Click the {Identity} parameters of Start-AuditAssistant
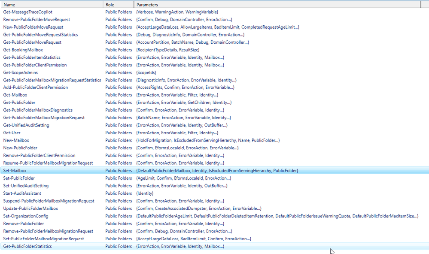Screen dimensions: 429x254 coord(145,194)
